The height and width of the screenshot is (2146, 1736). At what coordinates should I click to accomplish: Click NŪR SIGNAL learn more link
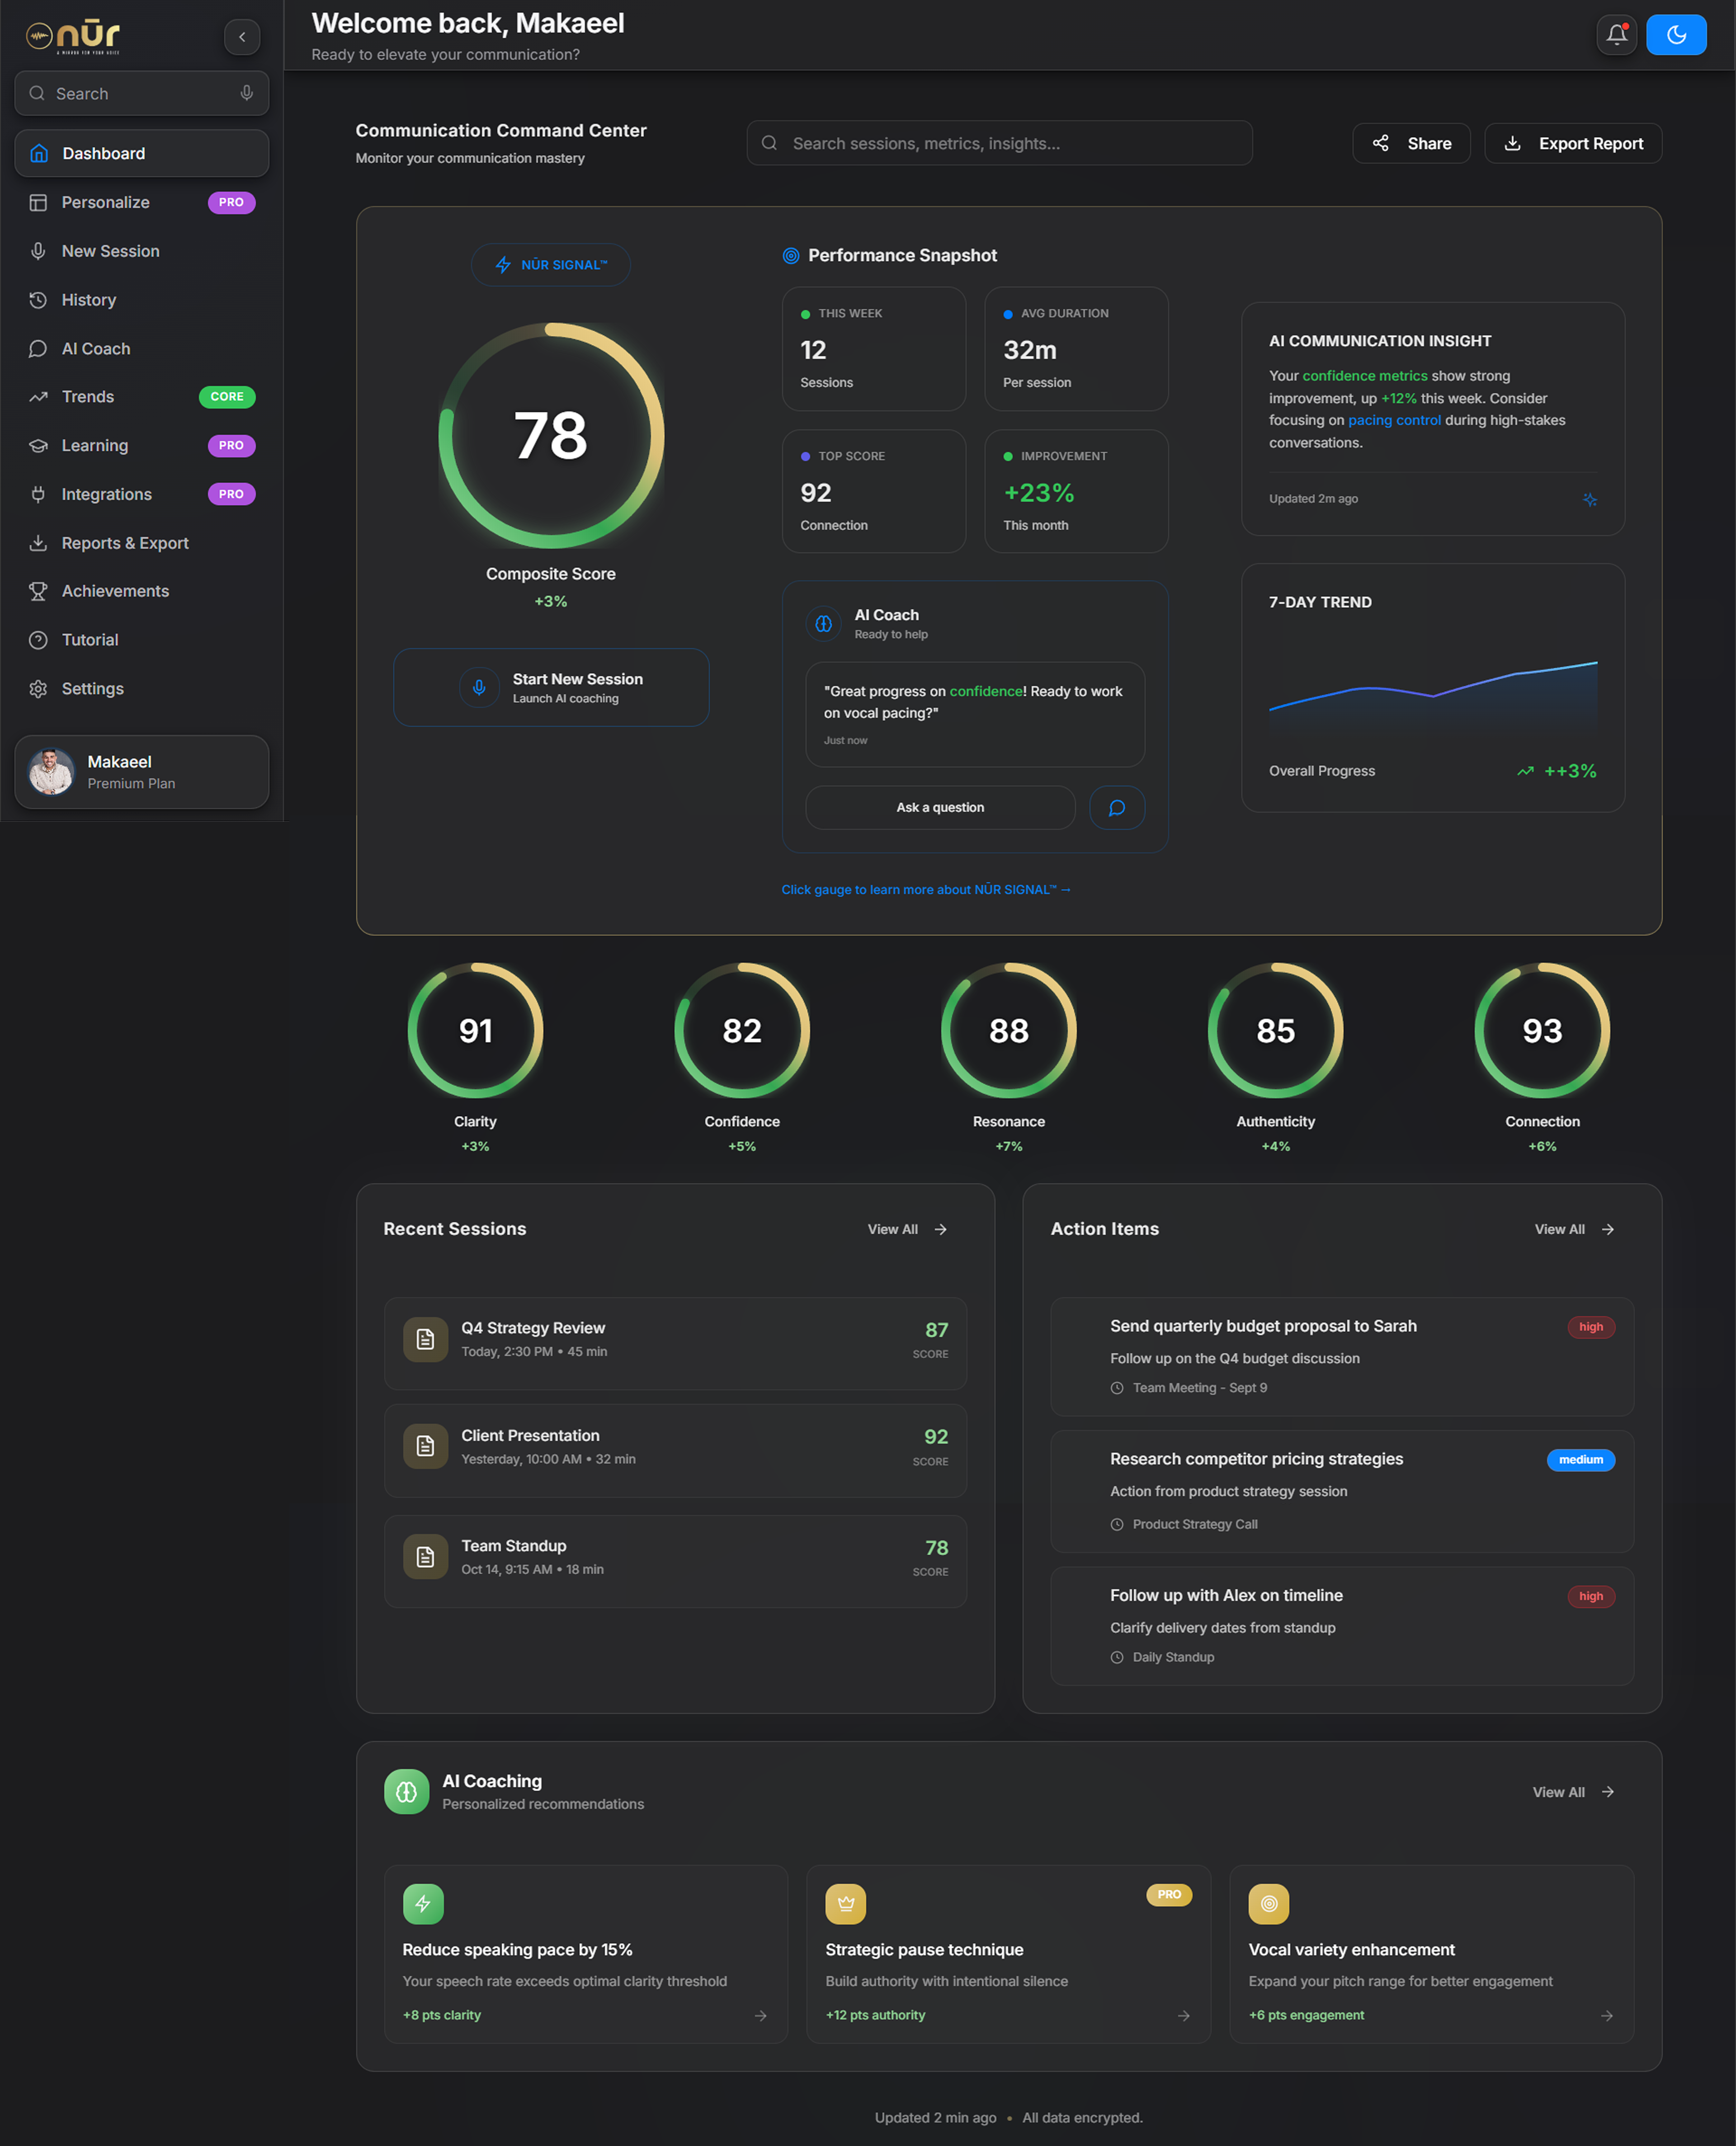point(925,889)
